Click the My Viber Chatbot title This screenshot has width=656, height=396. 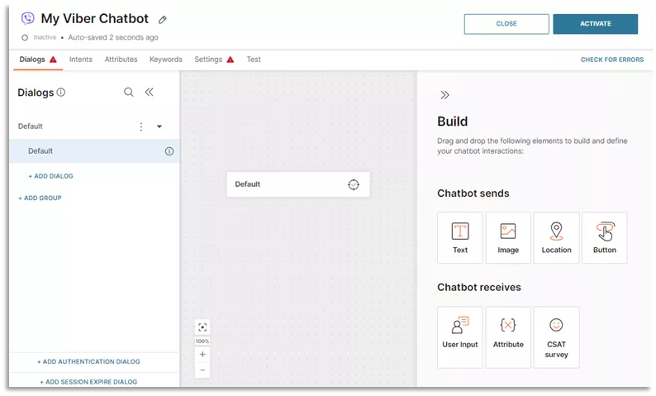pyautogui.click(x=94, y=18)
